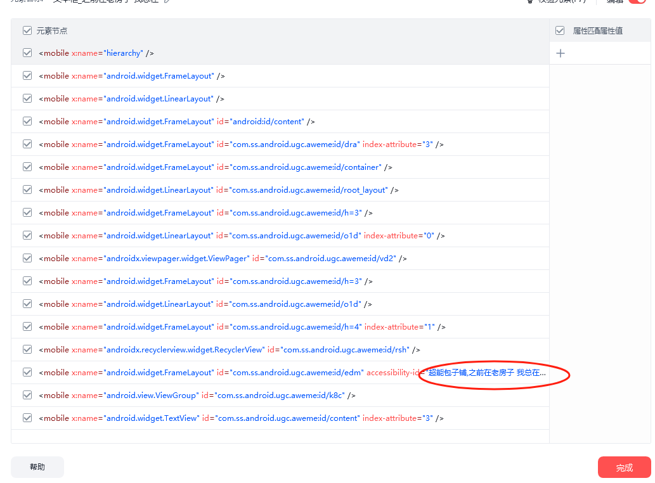The height and width of the screenshot is (483, 655).
Task: Select the o1d index-attribute="0" node text
Action: pyautogui.click(x=242, y=236)
